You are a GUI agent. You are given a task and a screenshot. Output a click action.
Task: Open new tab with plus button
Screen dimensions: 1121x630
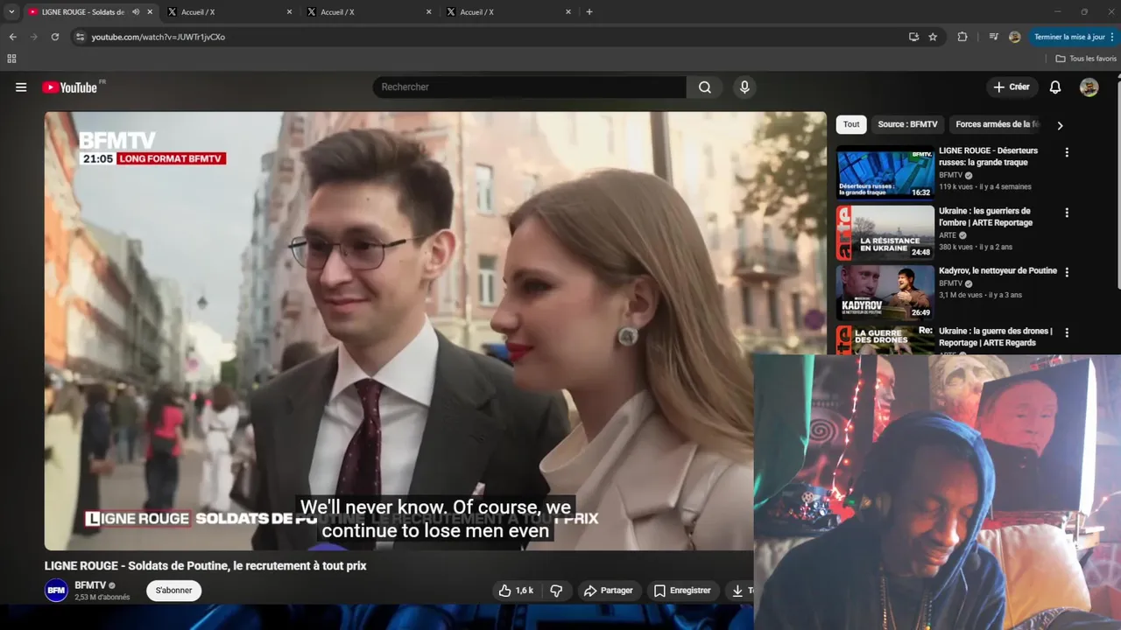pyautogui.click(x=589, y=12)
